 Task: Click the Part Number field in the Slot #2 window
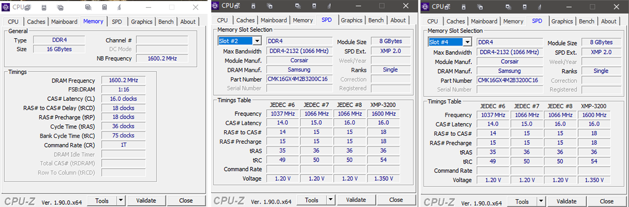[x=299, y=79]
